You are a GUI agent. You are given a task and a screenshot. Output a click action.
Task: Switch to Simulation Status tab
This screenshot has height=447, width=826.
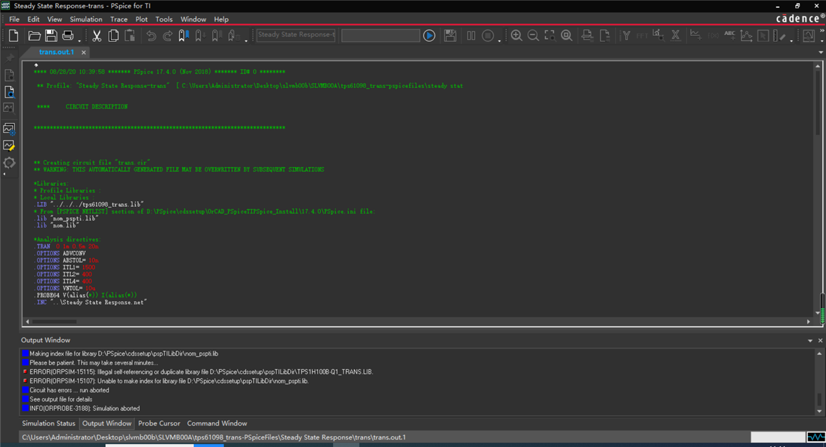49,424
